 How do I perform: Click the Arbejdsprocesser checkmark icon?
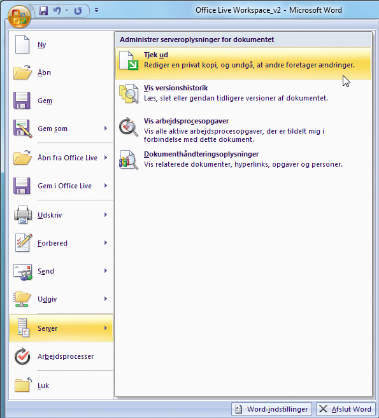[x=22, y=356]
